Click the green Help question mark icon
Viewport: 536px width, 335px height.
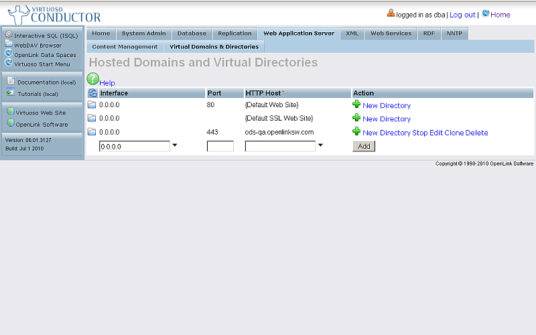pos(92,79)
